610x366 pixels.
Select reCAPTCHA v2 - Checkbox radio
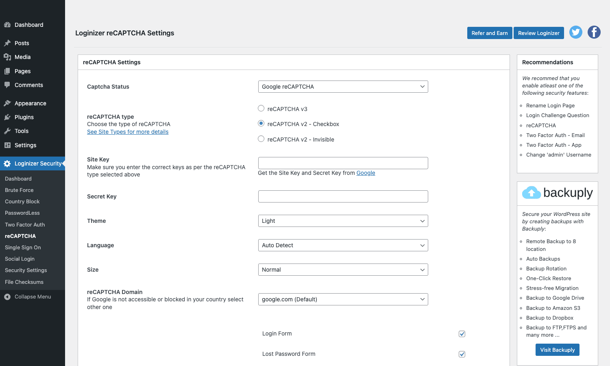pos(261,123)
